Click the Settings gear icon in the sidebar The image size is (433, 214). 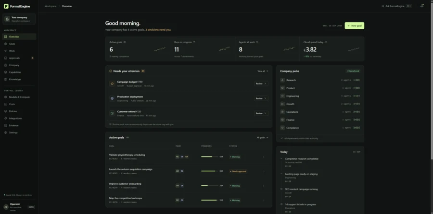6,132
